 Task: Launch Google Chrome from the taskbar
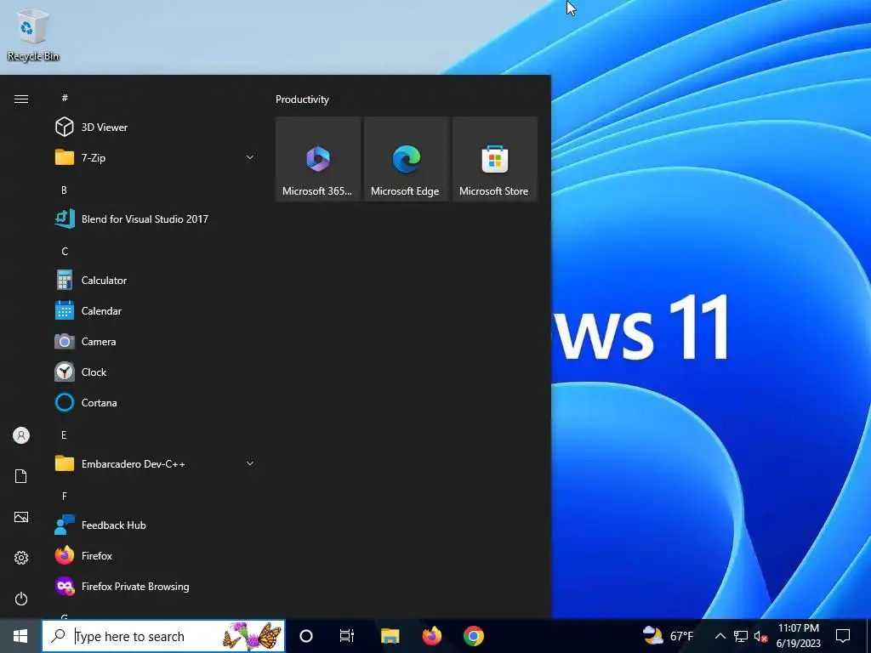click(473, 636)
